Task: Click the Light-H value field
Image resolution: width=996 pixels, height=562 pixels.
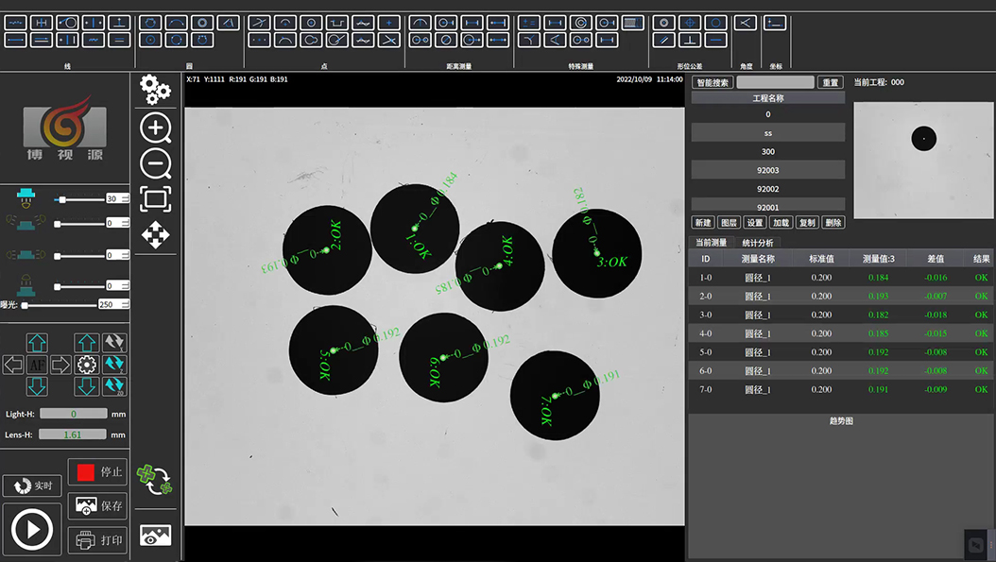Action: click(x=73, y=414)
